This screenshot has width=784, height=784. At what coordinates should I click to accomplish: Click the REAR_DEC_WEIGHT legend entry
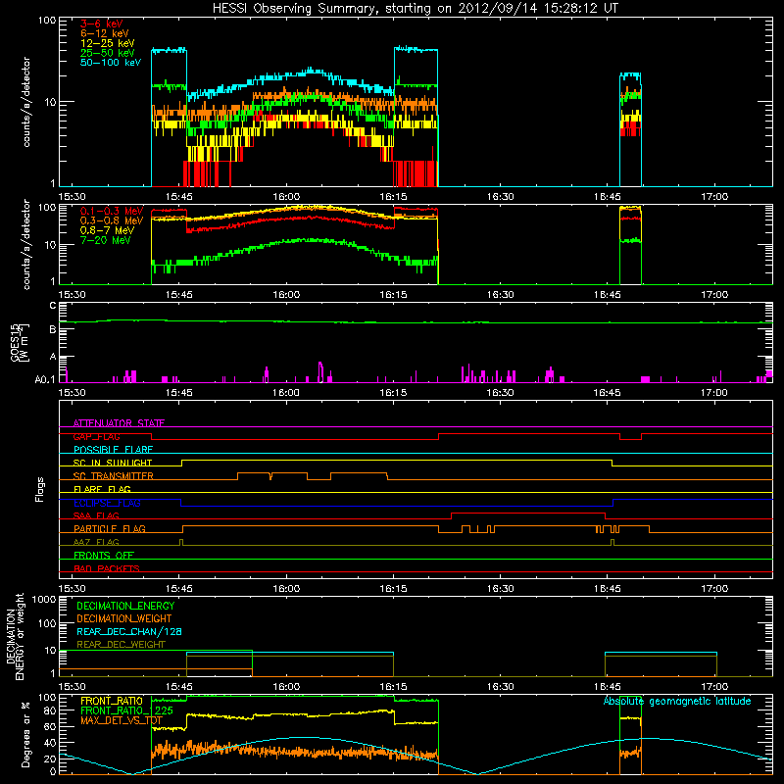tap(121, 645)
